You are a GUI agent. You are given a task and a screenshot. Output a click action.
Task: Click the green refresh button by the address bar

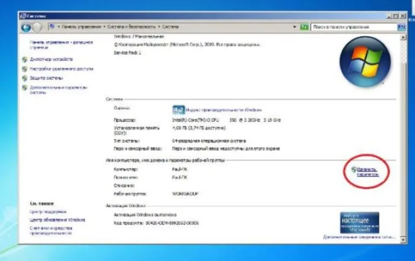(304, 27)
